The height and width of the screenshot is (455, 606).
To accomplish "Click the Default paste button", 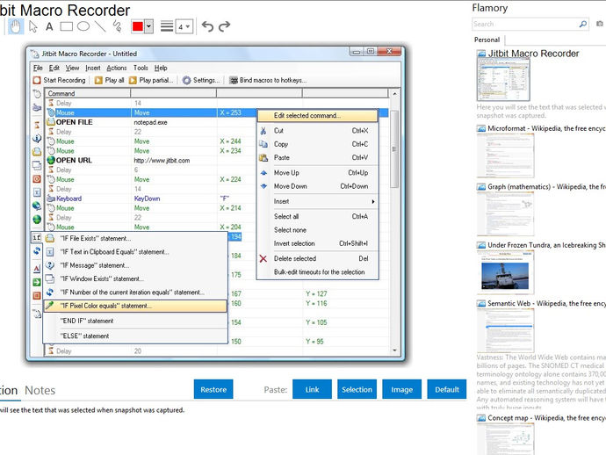I will pyautogui.click(x=447, y=389).
